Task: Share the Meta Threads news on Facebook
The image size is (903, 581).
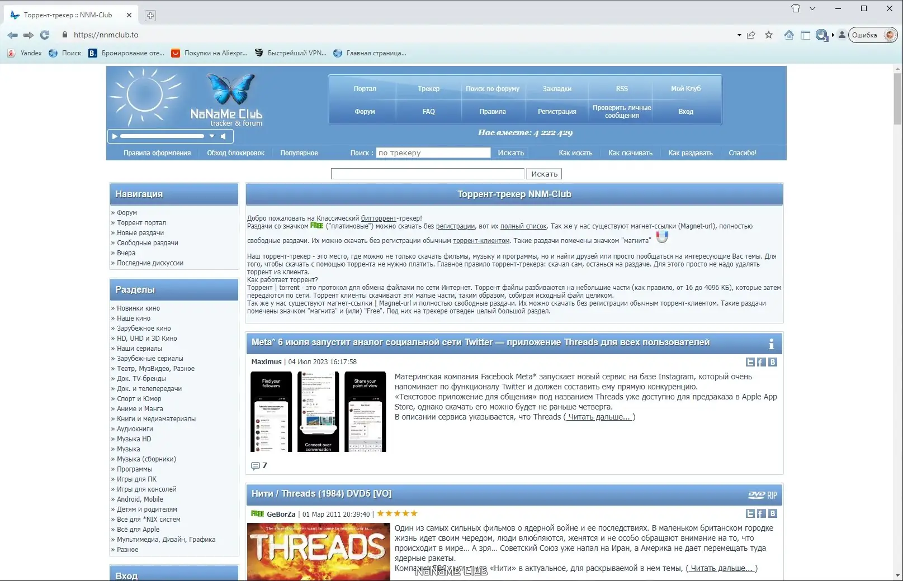Action: click(761, 362)
